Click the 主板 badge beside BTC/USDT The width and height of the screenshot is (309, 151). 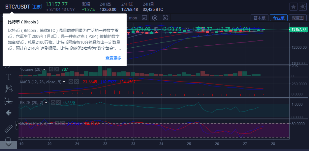click(37, 7)
